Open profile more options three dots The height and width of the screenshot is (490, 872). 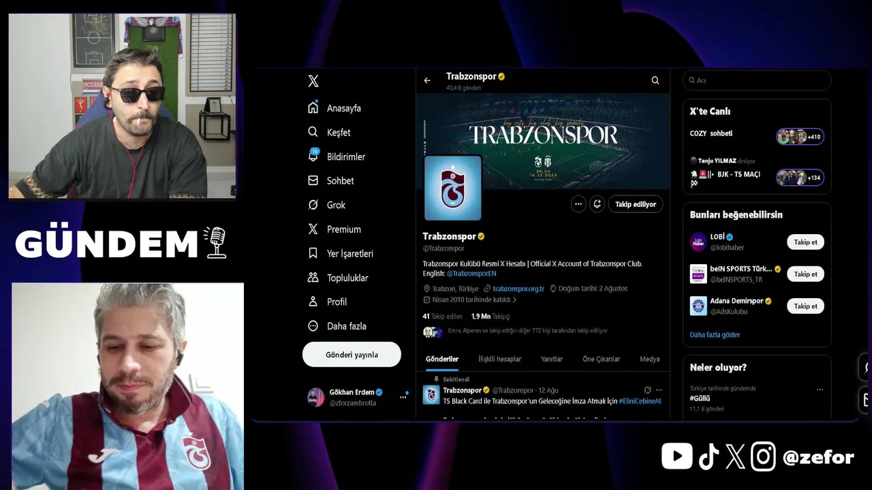point(578,204)
